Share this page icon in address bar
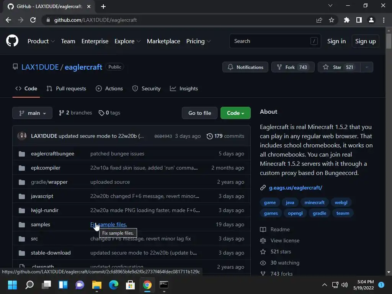The image size is (392, 294). coord(319,20)
